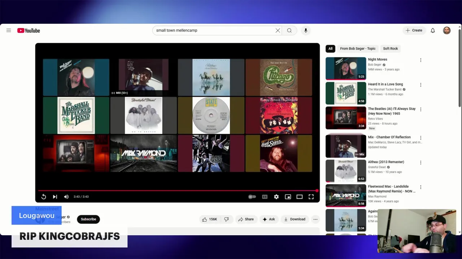Open more options for Fleetwood Mac - Landslide
Viewport: 462px width, 259px height.
click(420, 187)
